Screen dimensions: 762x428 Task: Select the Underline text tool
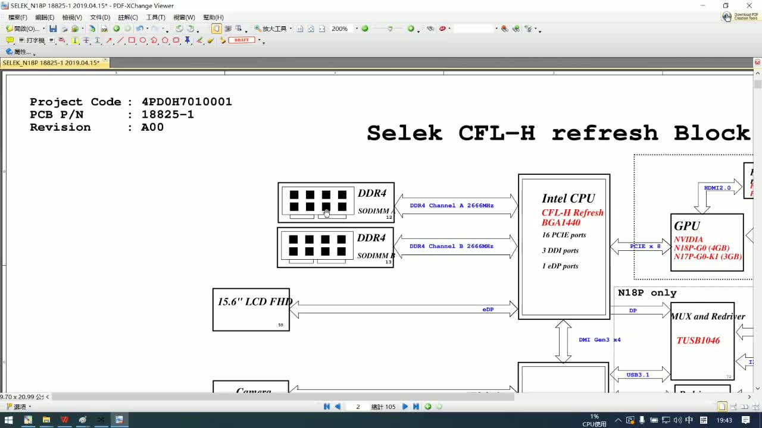coord(98,40)
